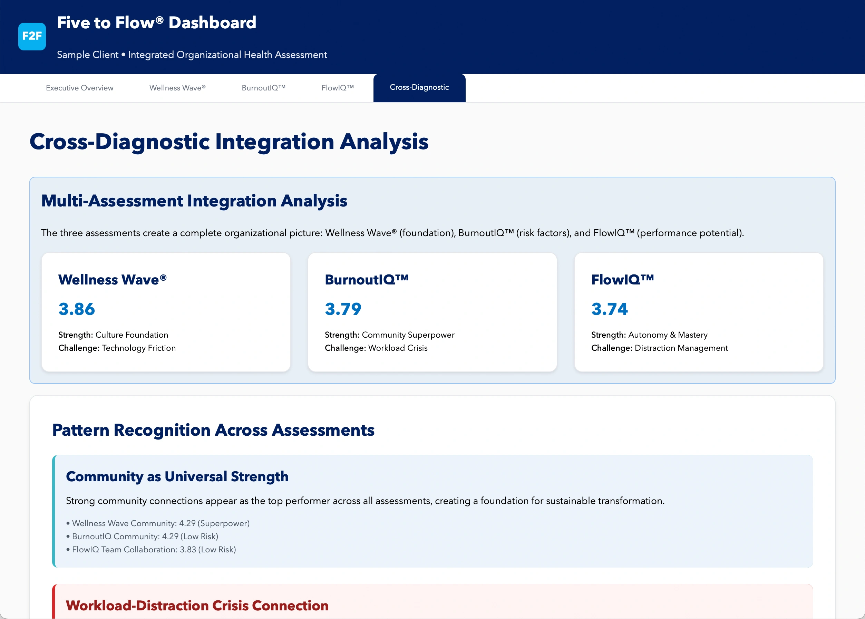Click the Sample Client subtitle text
The image size is (865, 619).
tap(192, 55)
